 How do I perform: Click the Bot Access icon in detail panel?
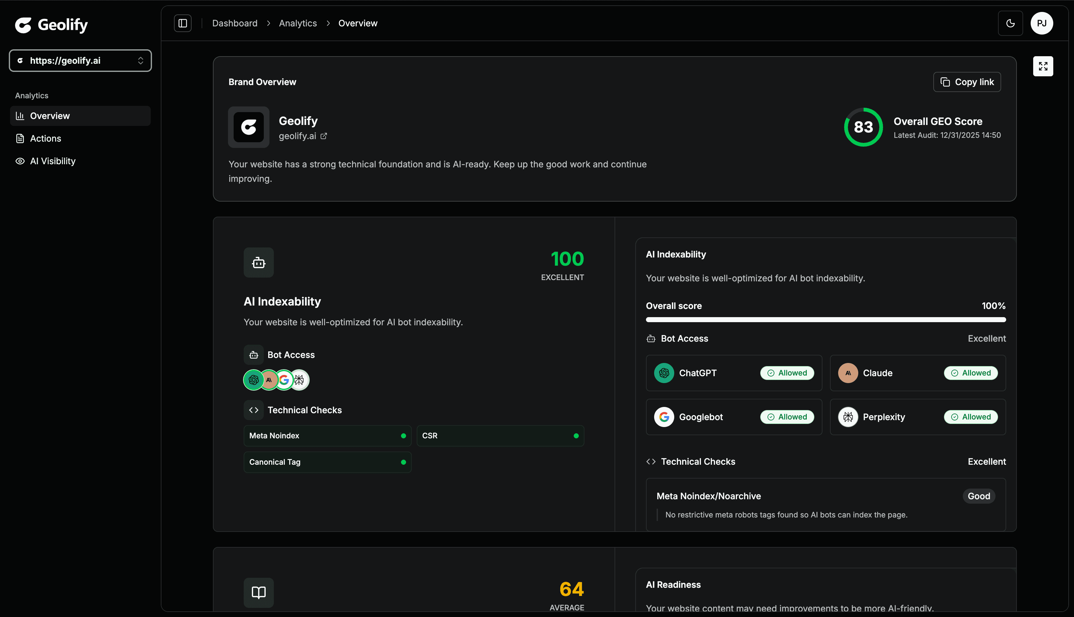tap(651, 338)
